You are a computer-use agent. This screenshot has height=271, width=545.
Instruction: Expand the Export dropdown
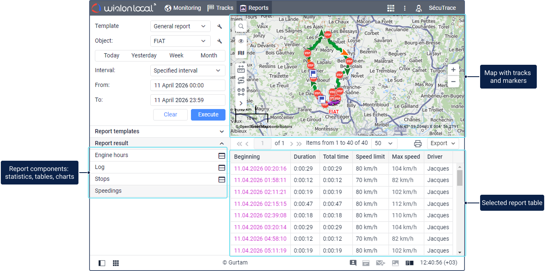(443, 143)
